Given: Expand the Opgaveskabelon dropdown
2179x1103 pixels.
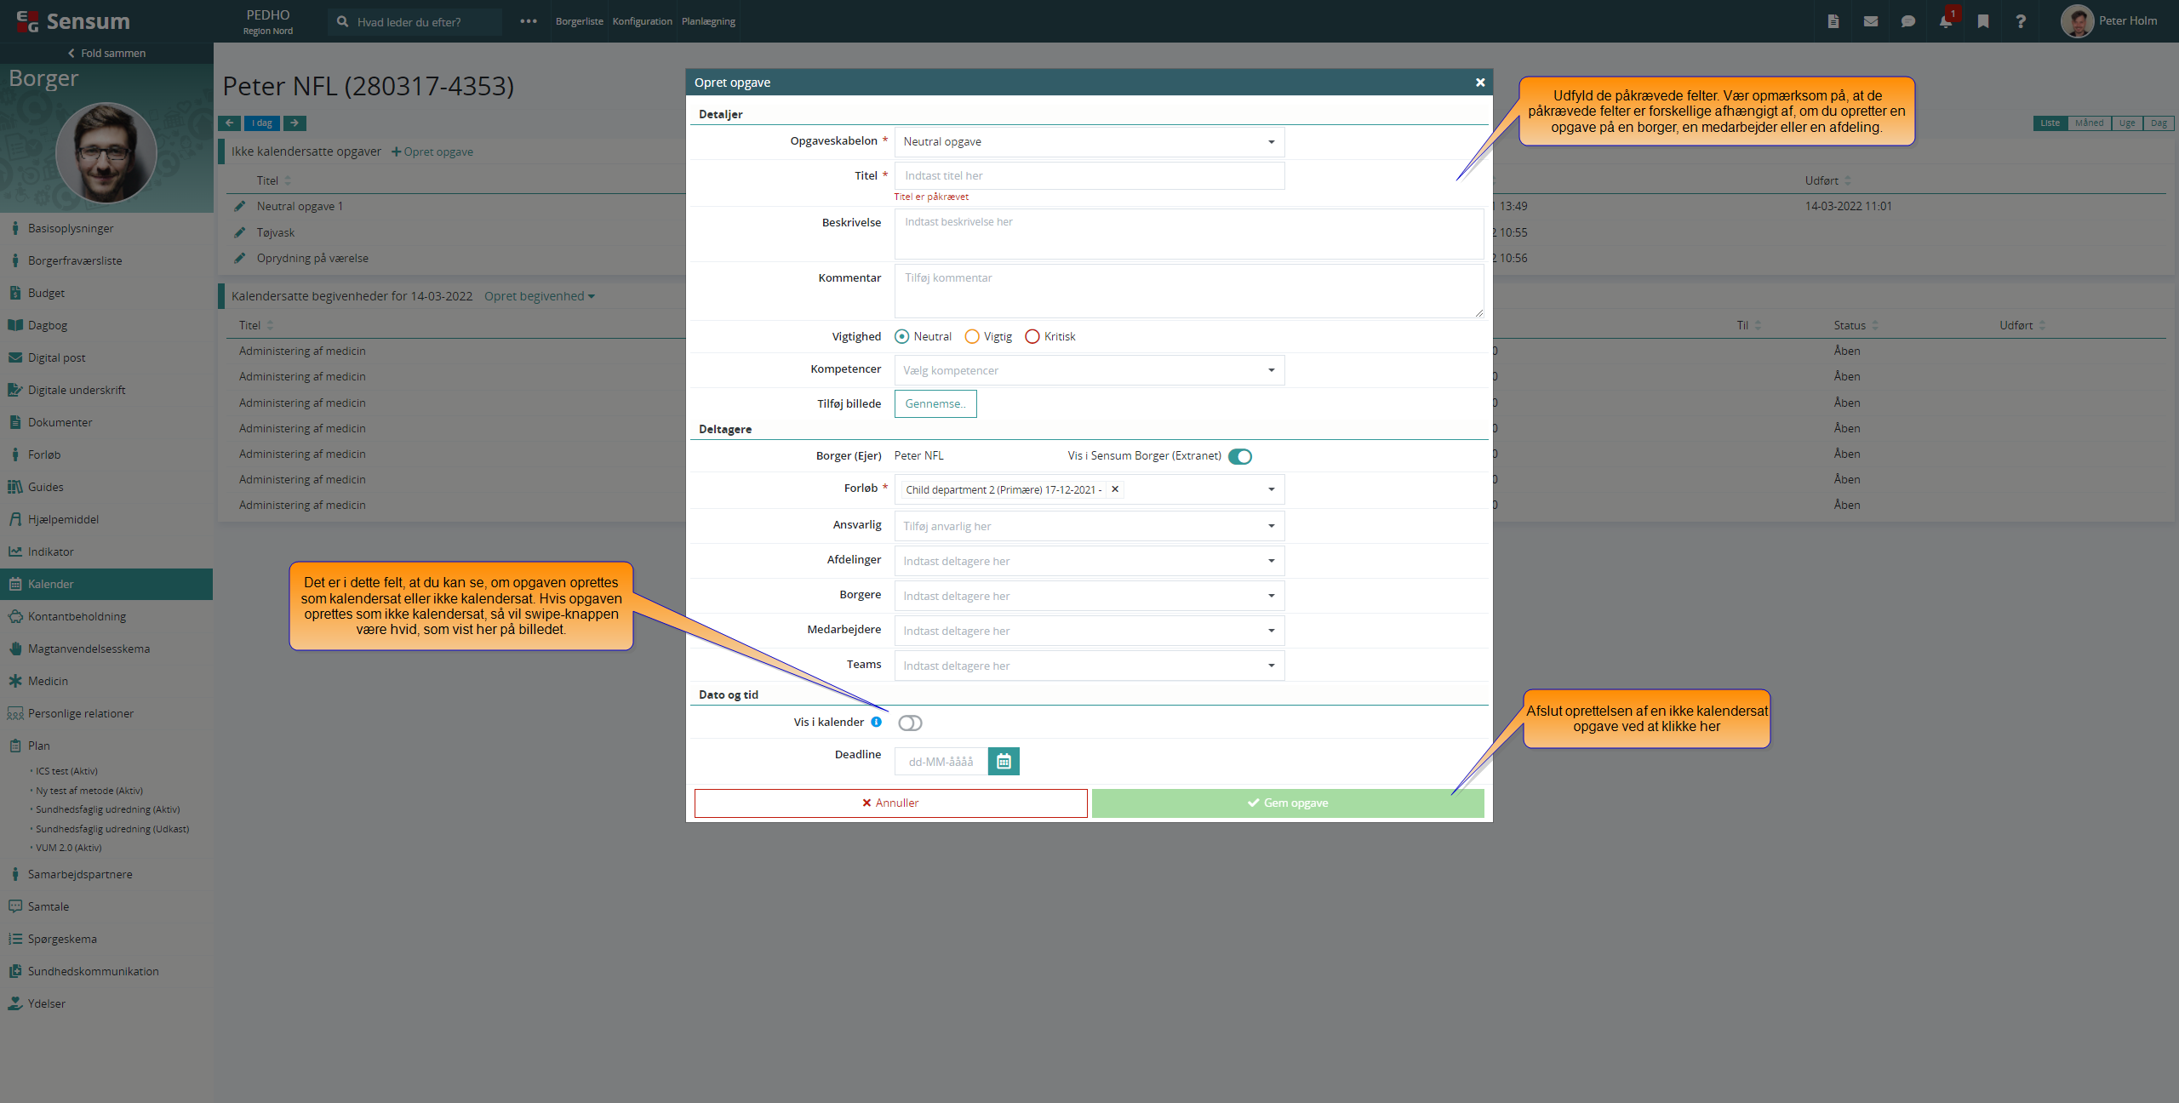Looking at the screenshot, I should [x=1089, y=141].
